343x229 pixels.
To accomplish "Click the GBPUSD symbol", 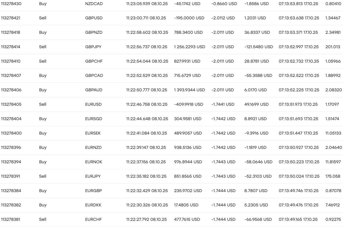I will tap(94, 18).
